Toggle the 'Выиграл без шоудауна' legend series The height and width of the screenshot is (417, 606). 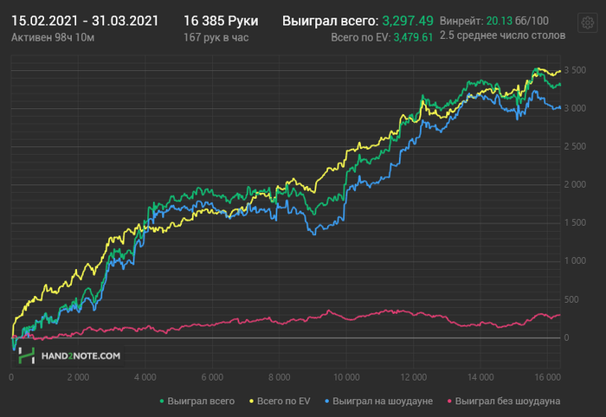pyautogui.click(x=504, y=401)
